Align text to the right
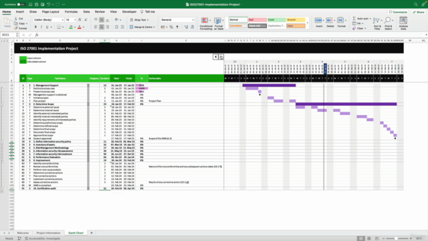 [x=107, y=27]
